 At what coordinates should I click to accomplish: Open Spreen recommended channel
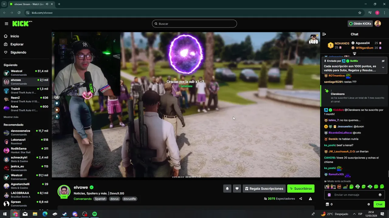pos(26,204)
